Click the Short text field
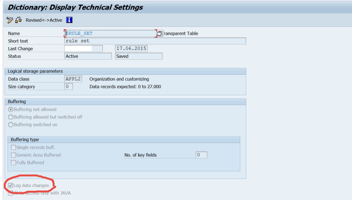The height and width of the screenshot is (200, 352). pos(155,41)
